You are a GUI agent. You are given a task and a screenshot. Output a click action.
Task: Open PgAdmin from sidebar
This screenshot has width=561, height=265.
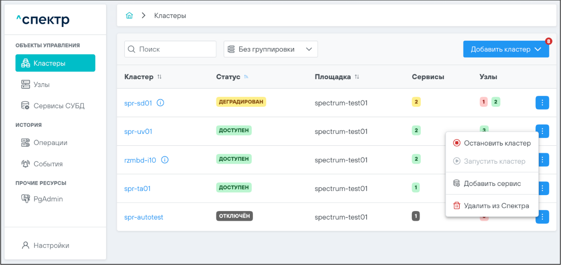pos(48,199)
